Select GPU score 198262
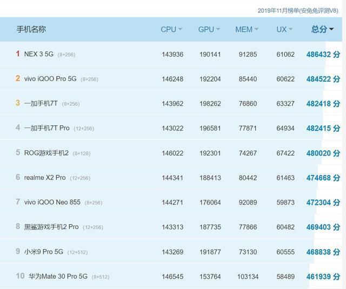 210,104
